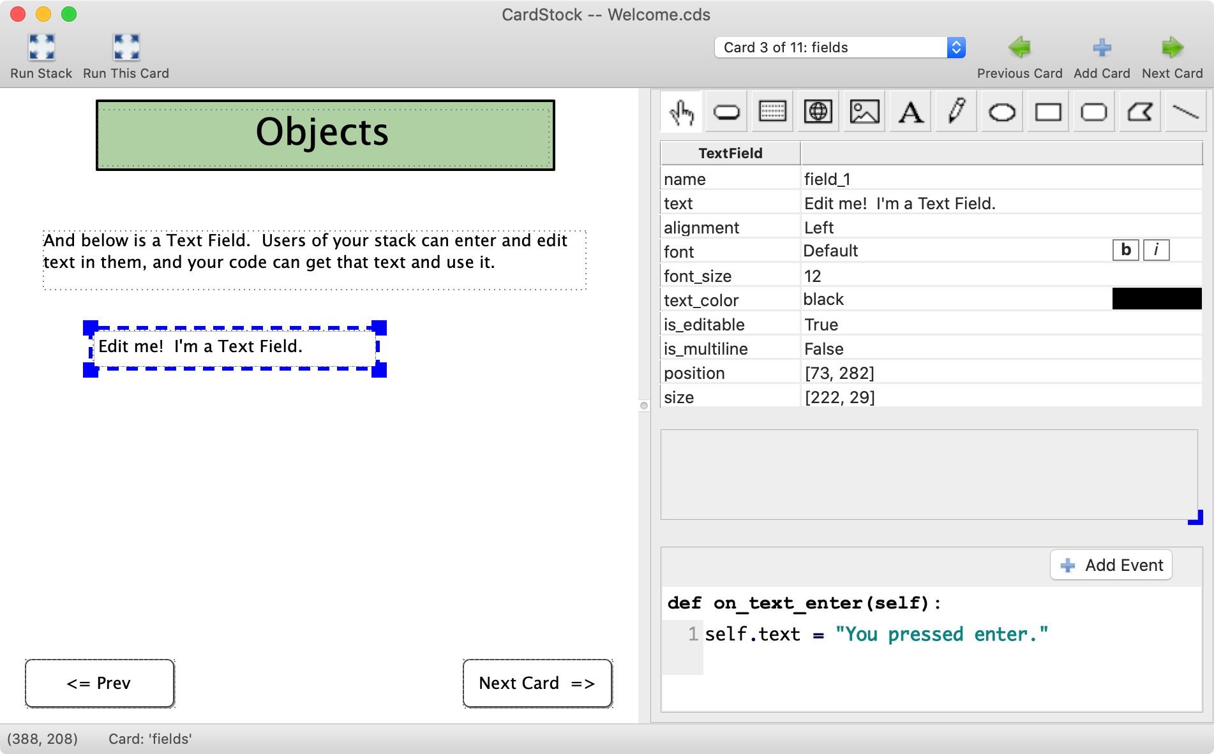Select the Polygon shape tool

click(1140, 112)
